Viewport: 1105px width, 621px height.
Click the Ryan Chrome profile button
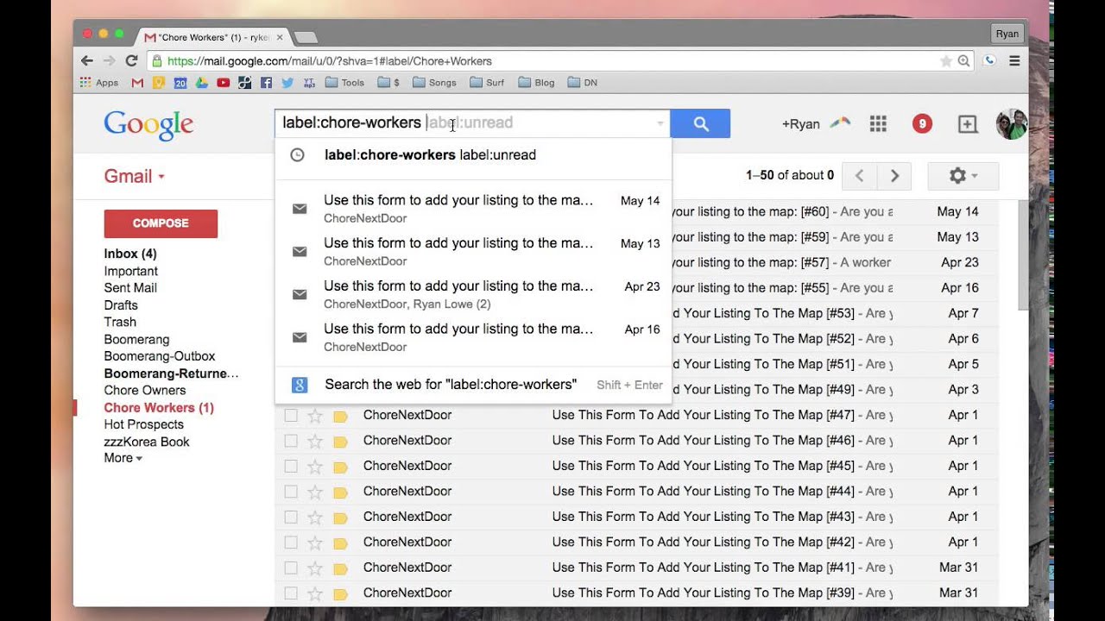pos(1007,34)
